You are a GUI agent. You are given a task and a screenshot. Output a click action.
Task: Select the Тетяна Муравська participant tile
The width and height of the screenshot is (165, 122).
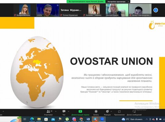click(71, 10)
